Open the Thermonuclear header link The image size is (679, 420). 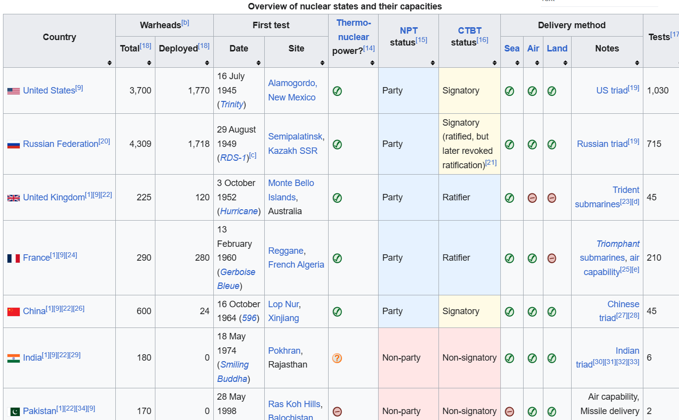[x=353, y=30]
